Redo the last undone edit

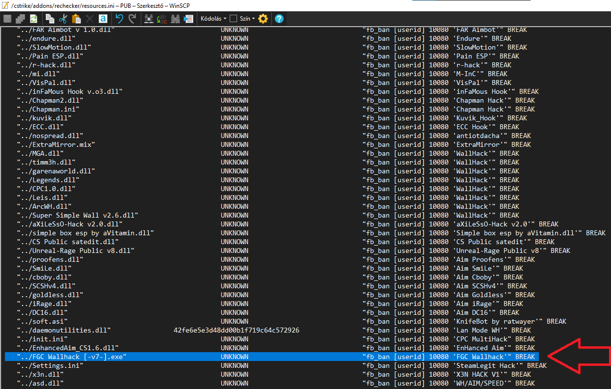pyautogui.click(x=132, y=19)
